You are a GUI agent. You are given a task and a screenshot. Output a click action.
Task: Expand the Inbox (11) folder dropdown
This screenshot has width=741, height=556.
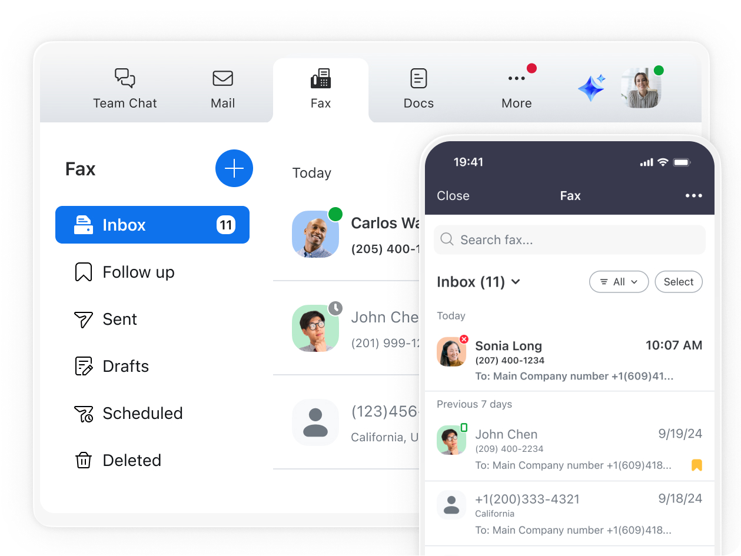[479, 282]
